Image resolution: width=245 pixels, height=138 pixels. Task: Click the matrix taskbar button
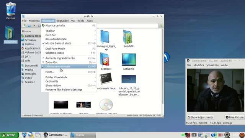83,135
